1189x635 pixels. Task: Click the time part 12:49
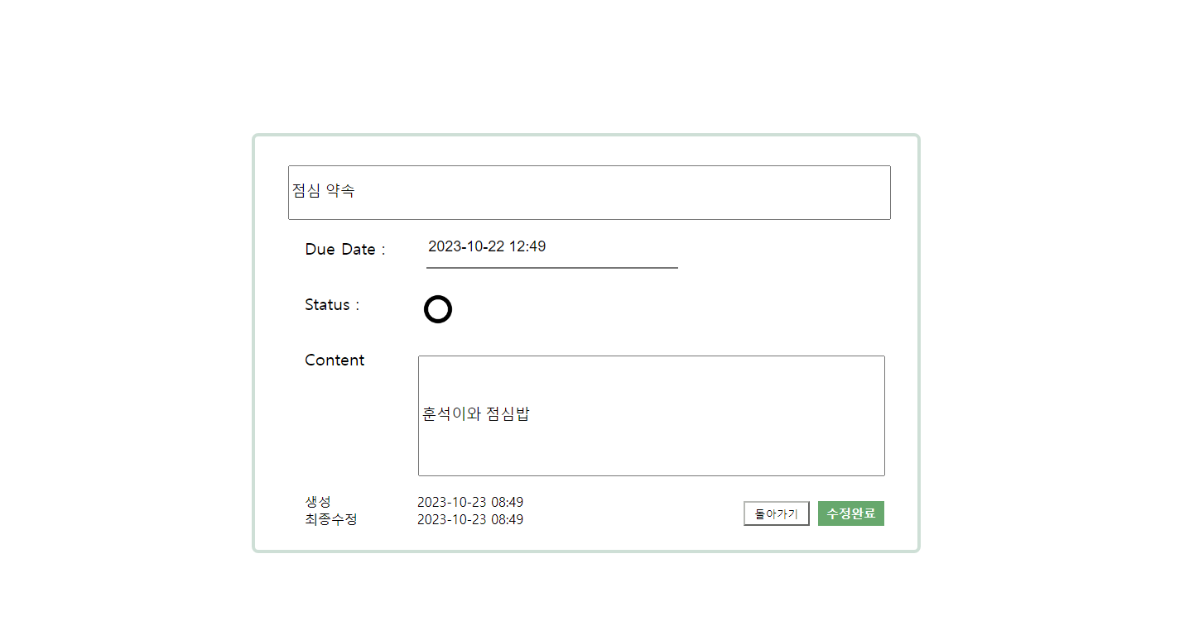point(527,246)
